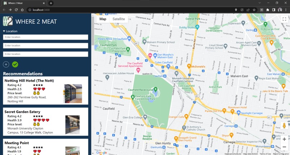Click Swagath Grand Glen Huntly marker
The width and height of the screenshot is (290, 155).
[x=176, y=138]
